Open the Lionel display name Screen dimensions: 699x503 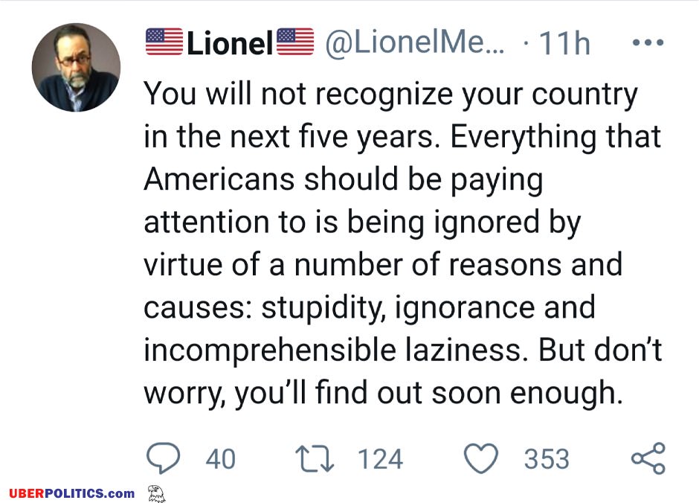tap(230, 43)
